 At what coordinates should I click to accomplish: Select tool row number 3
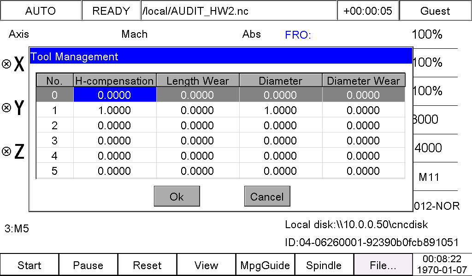point(54,141)
